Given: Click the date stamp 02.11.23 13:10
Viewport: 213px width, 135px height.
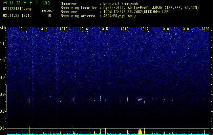Looking at the screenshot, I should tap(17, 16).
